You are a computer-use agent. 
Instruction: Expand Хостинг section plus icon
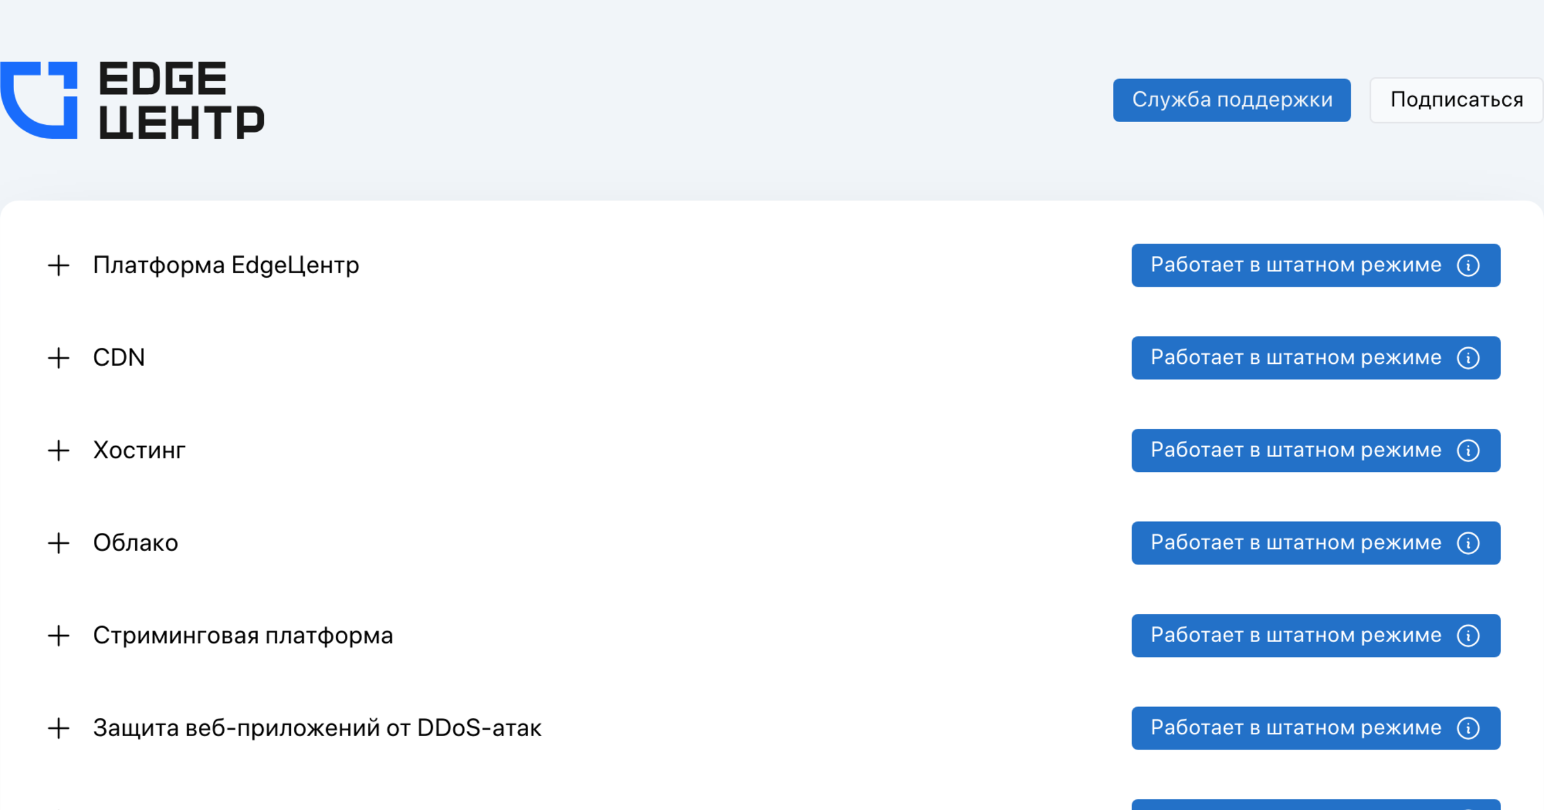pos(59,451)
